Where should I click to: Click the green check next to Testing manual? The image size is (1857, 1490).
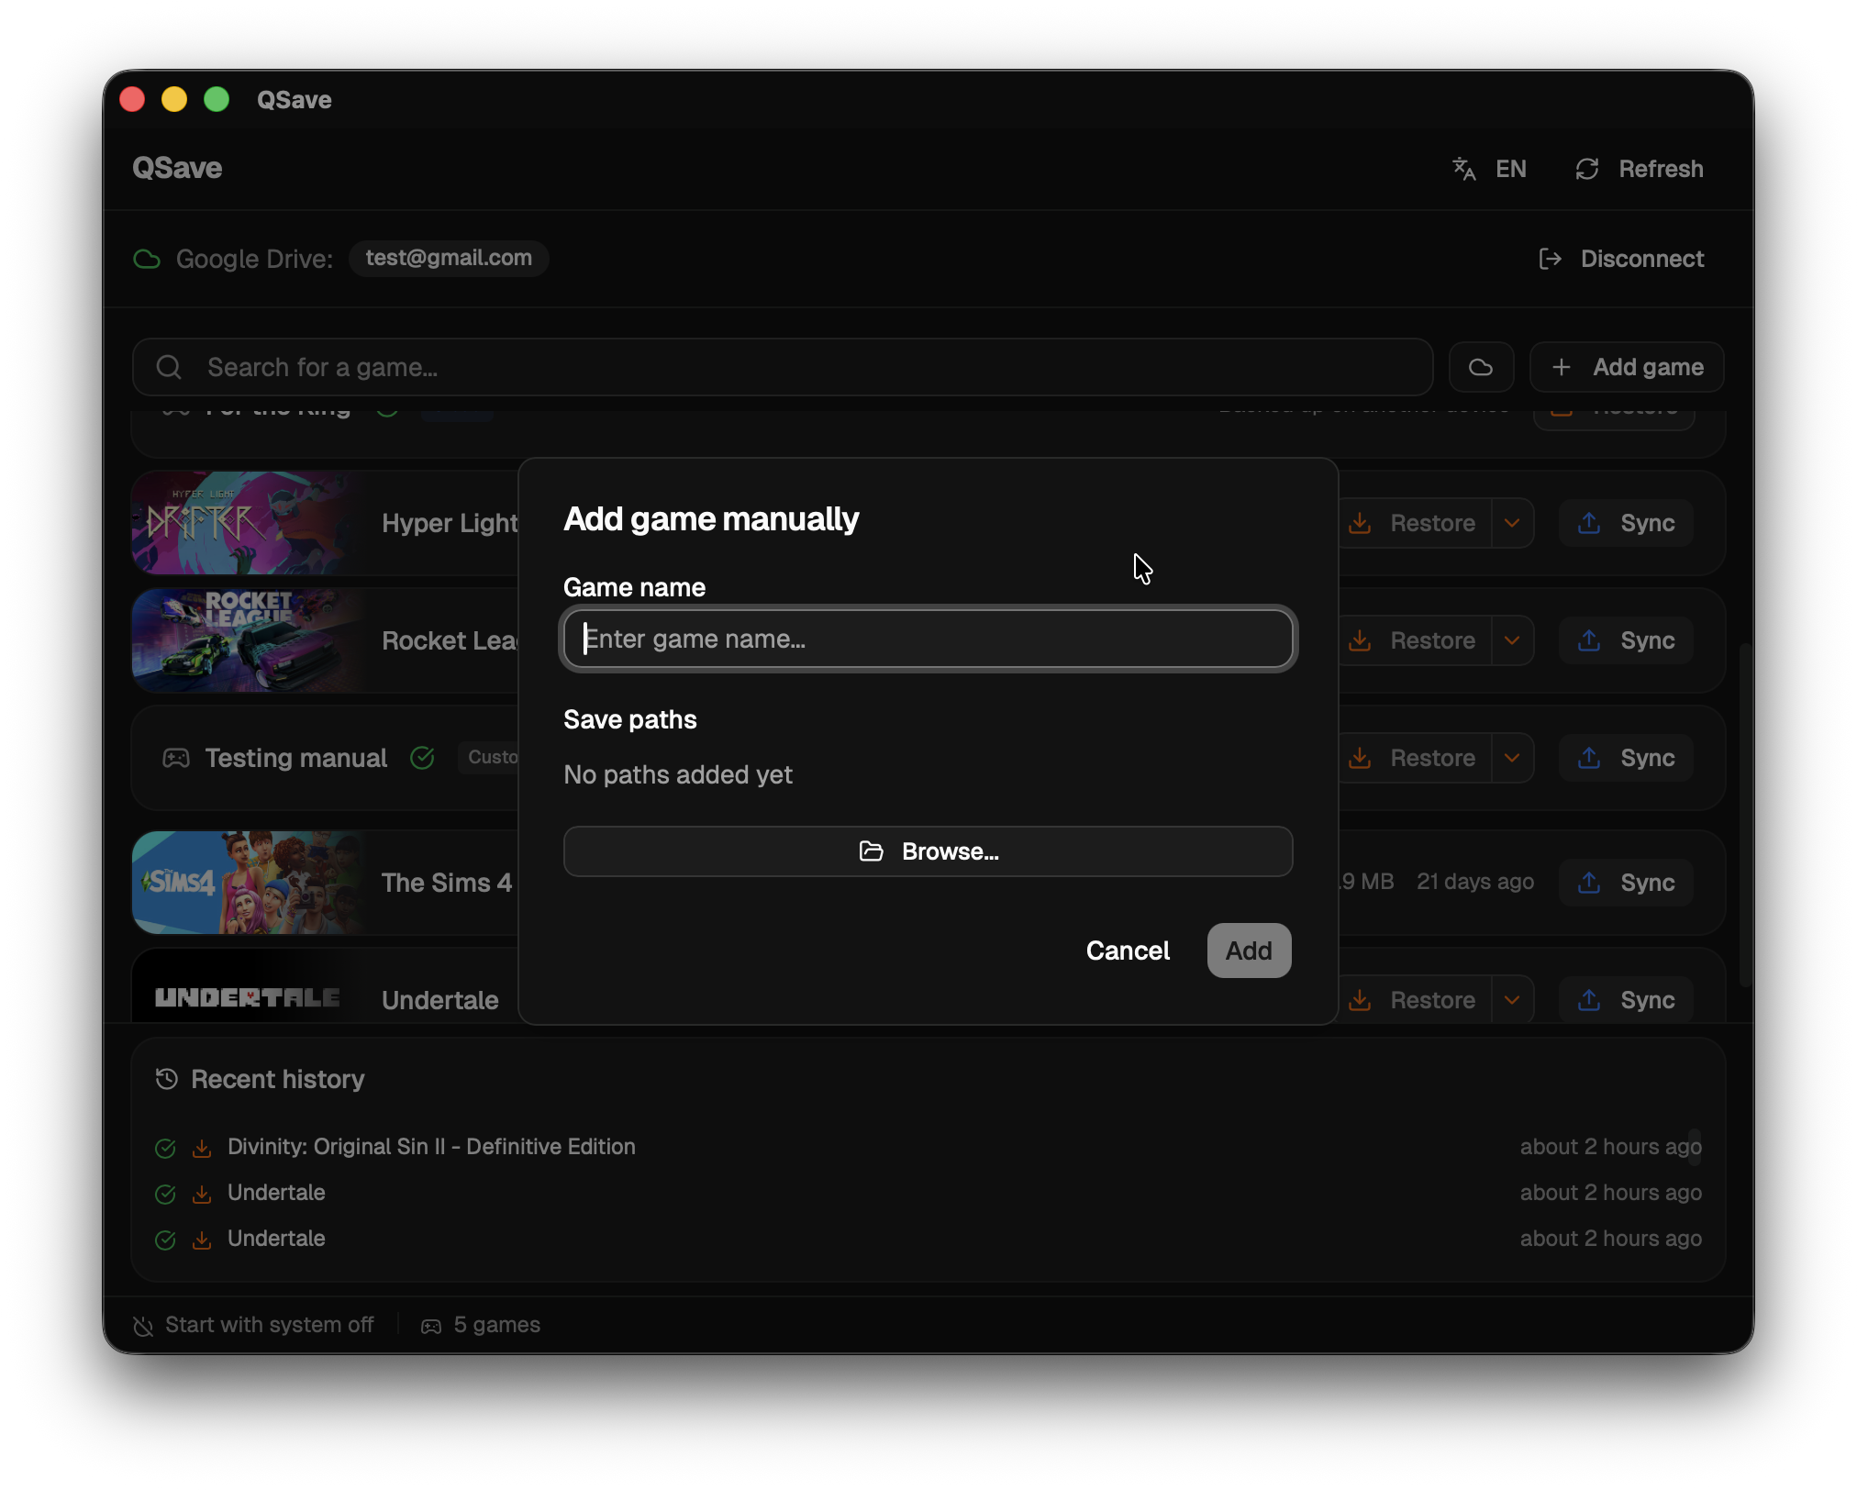[x=422, y=758]
